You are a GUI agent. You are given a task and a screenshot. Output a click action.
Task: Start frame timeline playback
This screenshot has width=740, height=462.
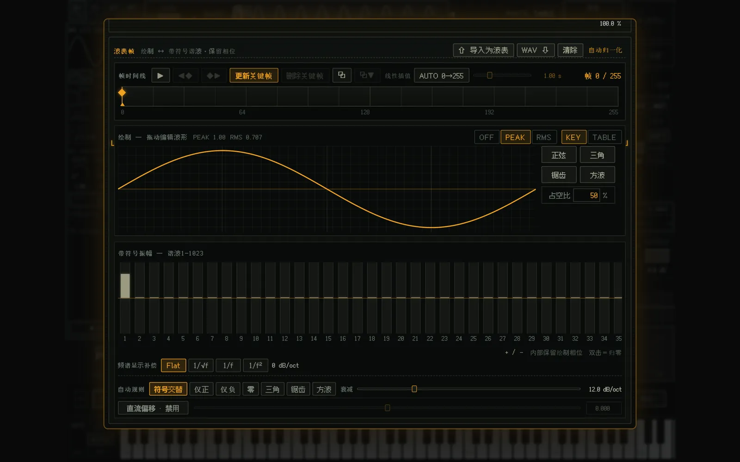click(x=160, y=76)
